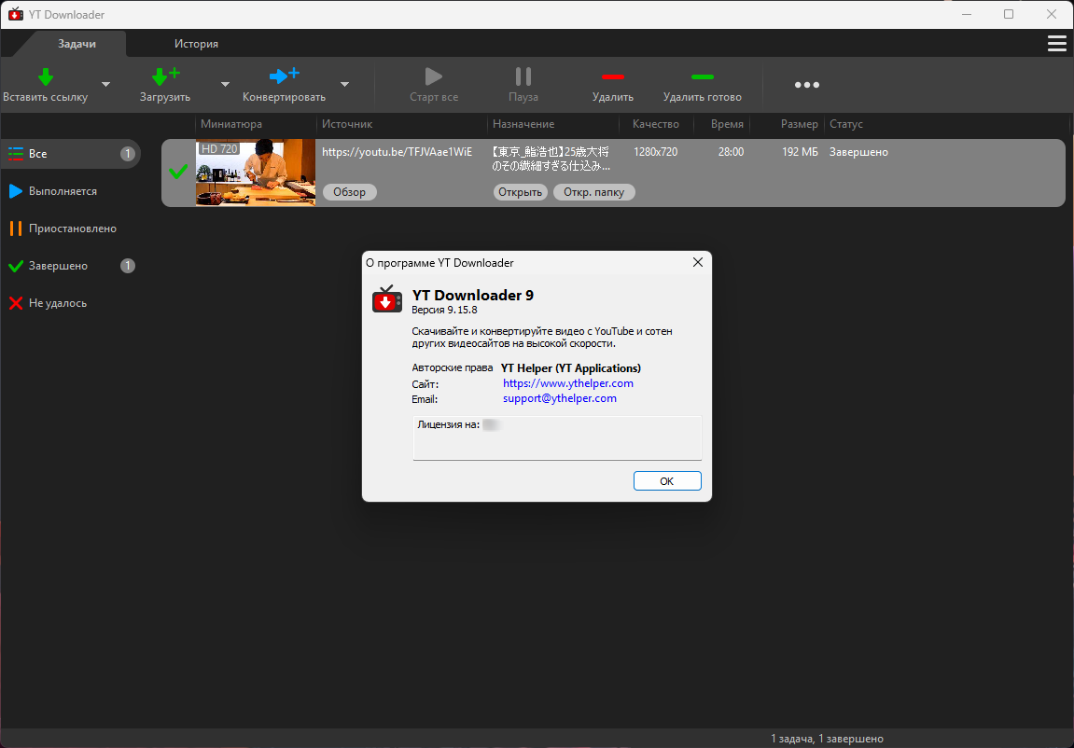
Task: Open the https://www.ythelper.com link
Action: [x=568, y=383]
